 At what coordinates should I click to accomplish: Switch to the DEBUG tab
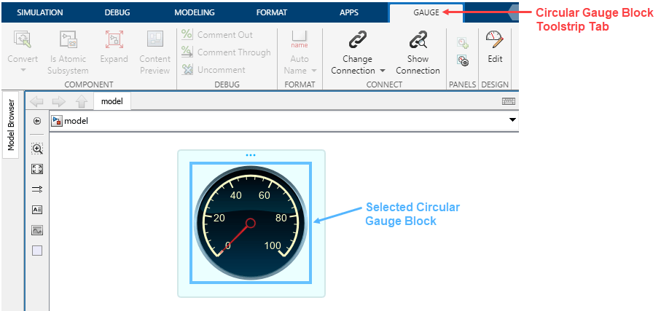[117, 12]
